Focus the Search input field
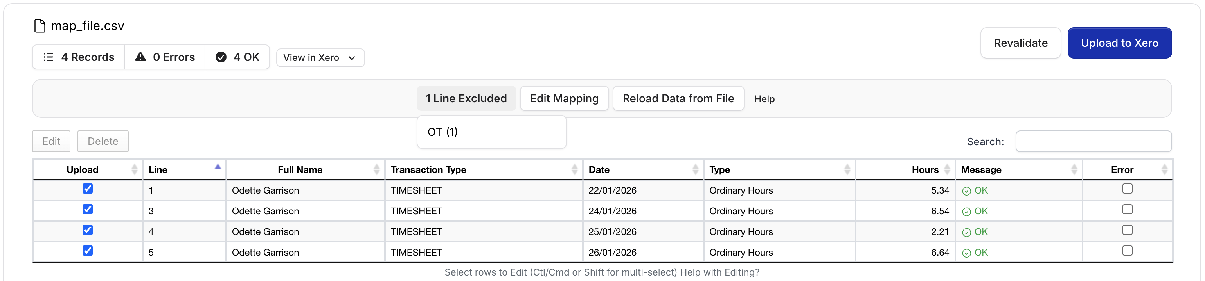 pyautogui.click(x=1093, y=141)
